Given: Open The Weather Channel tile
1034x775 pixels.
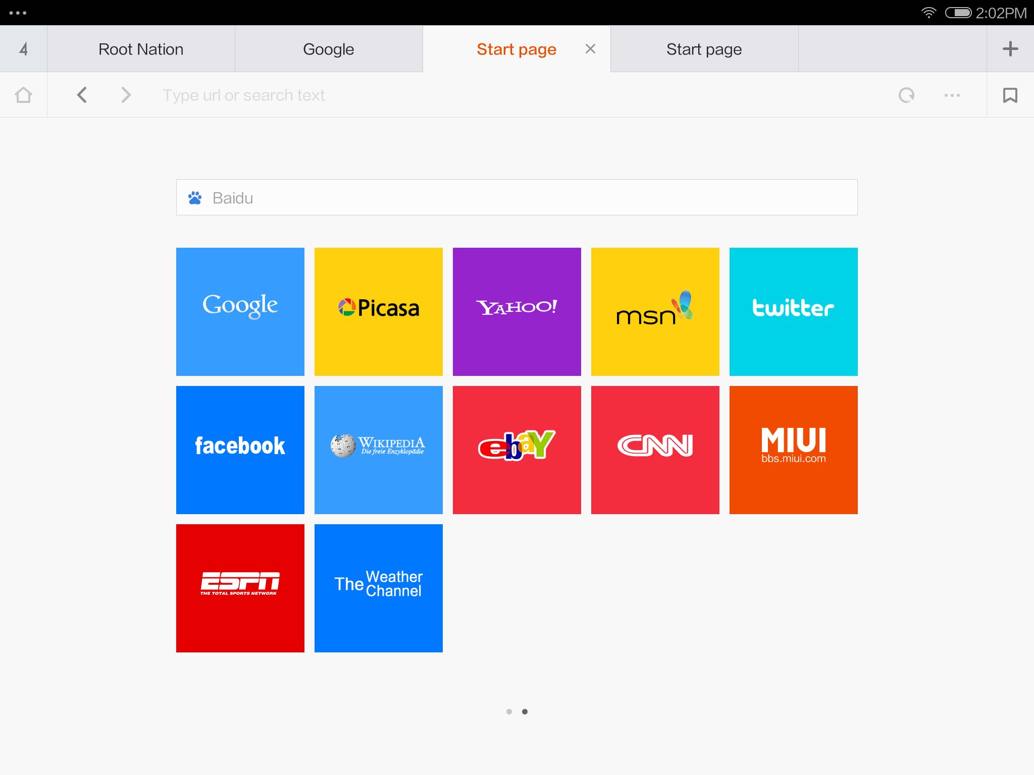Looking at the screenshot, I should pyautogui.click(x=379, y=588).
